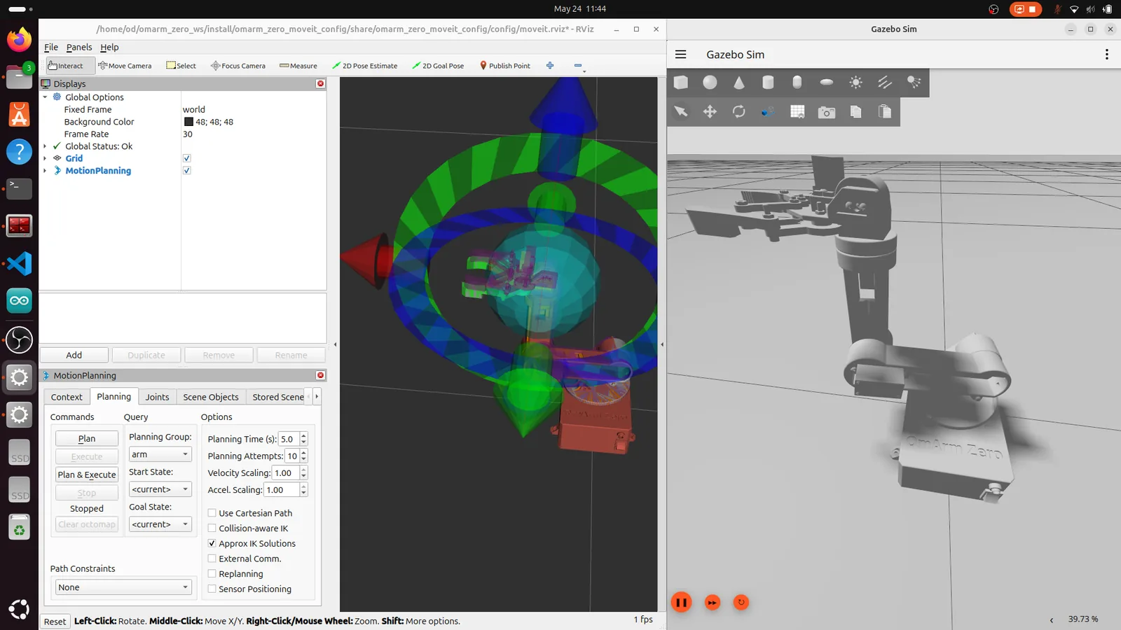
Task: Open the Panels menu
Action: 79,48
